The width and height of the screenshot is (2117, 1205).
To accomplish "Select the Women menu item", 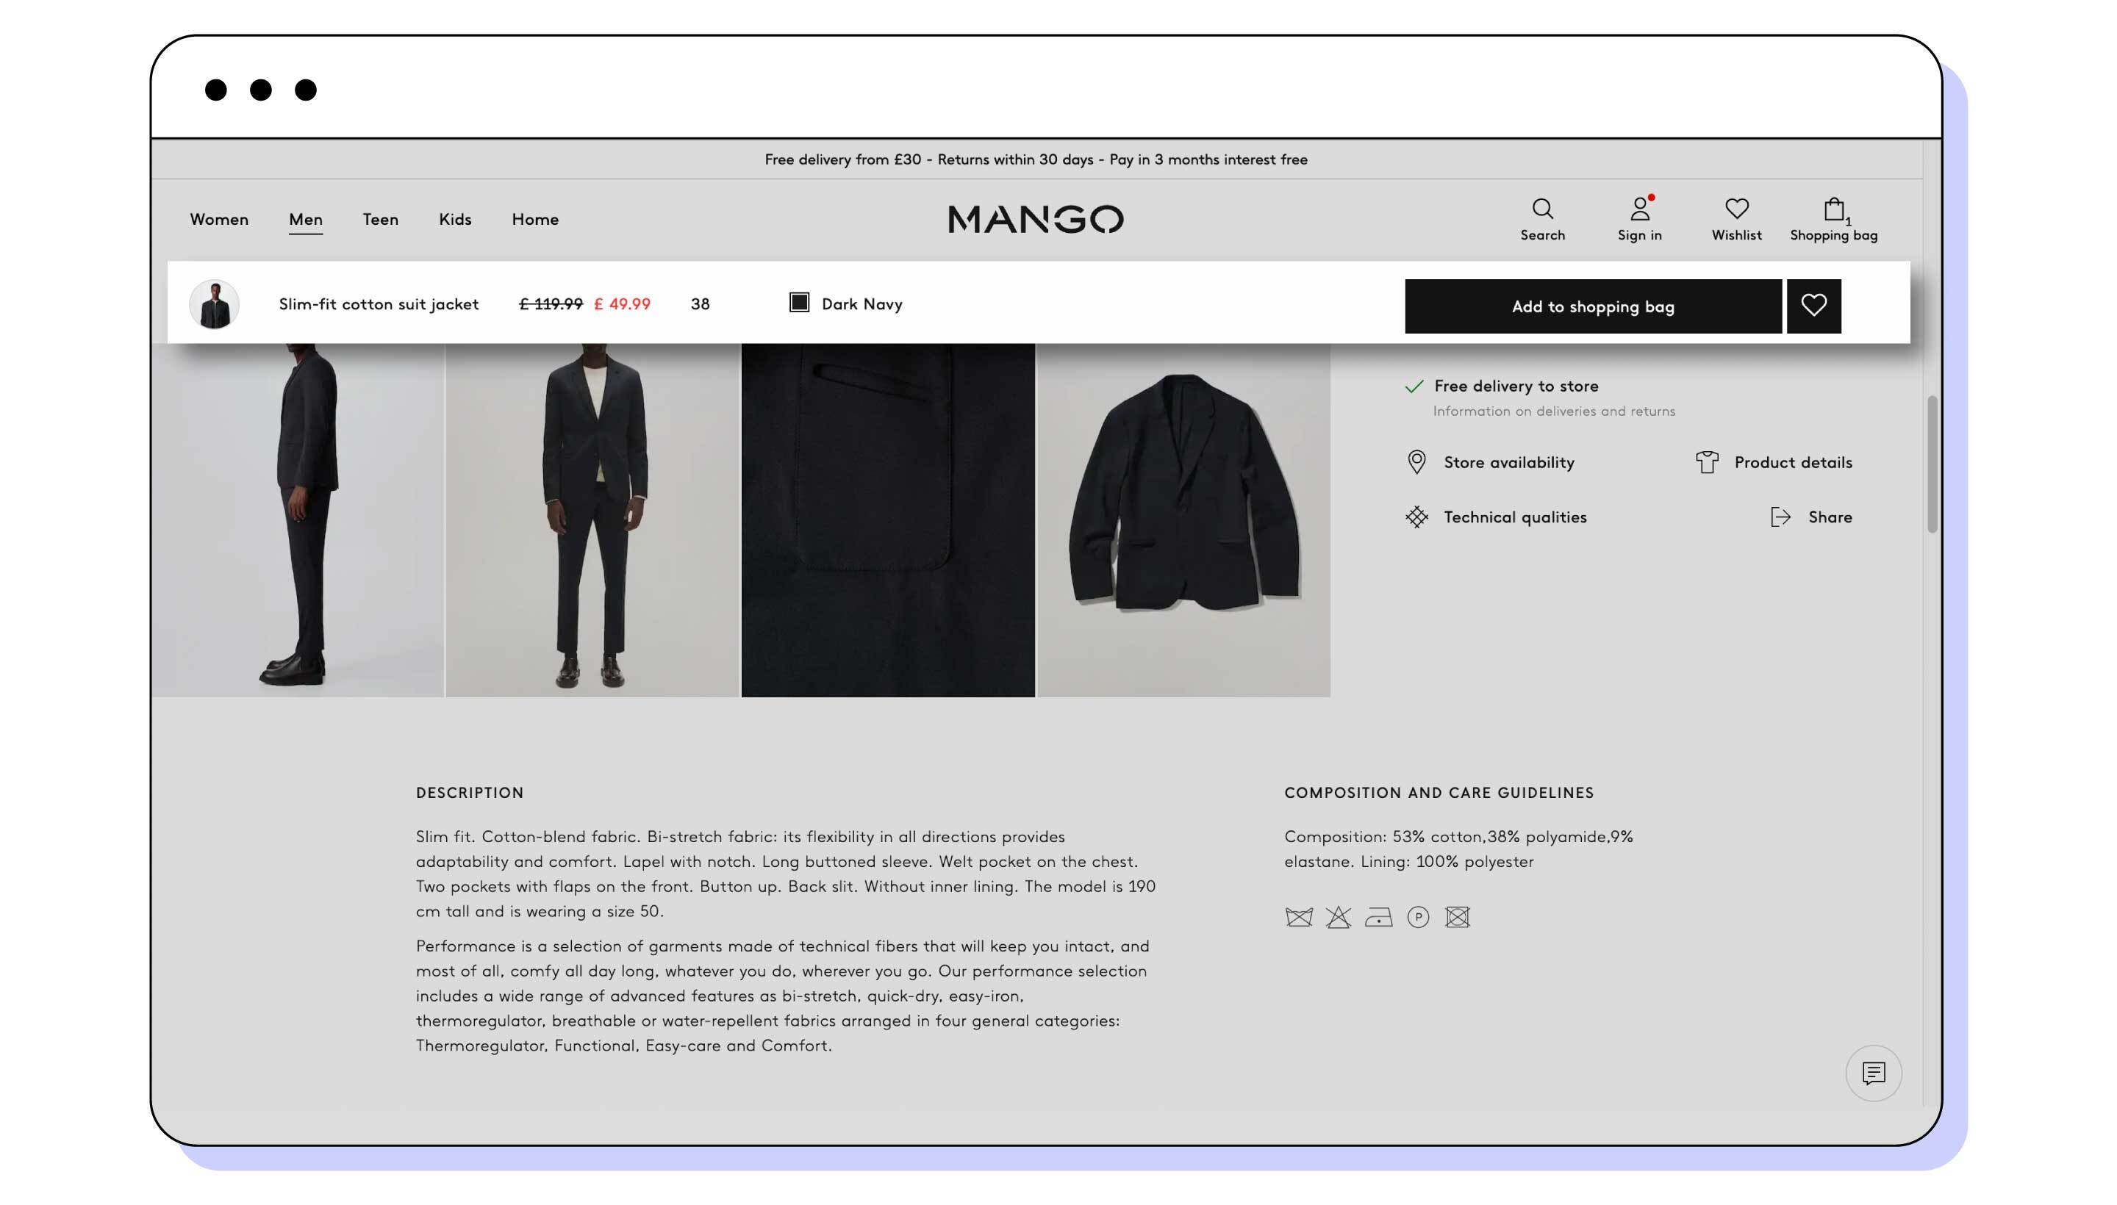I will point(218,219).
